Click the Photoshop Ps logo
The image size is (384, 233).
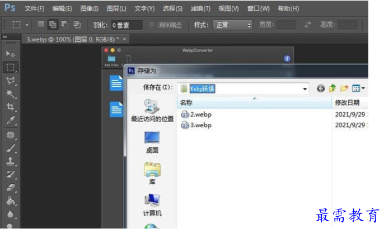(x=10, y=8)
